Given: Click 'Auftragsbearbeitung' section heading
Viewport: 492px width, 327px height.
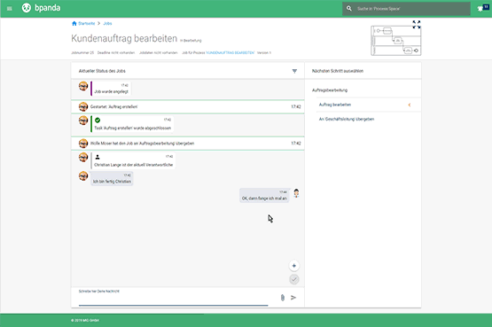Looking at the screenshot, I should (x=330, y=90).
